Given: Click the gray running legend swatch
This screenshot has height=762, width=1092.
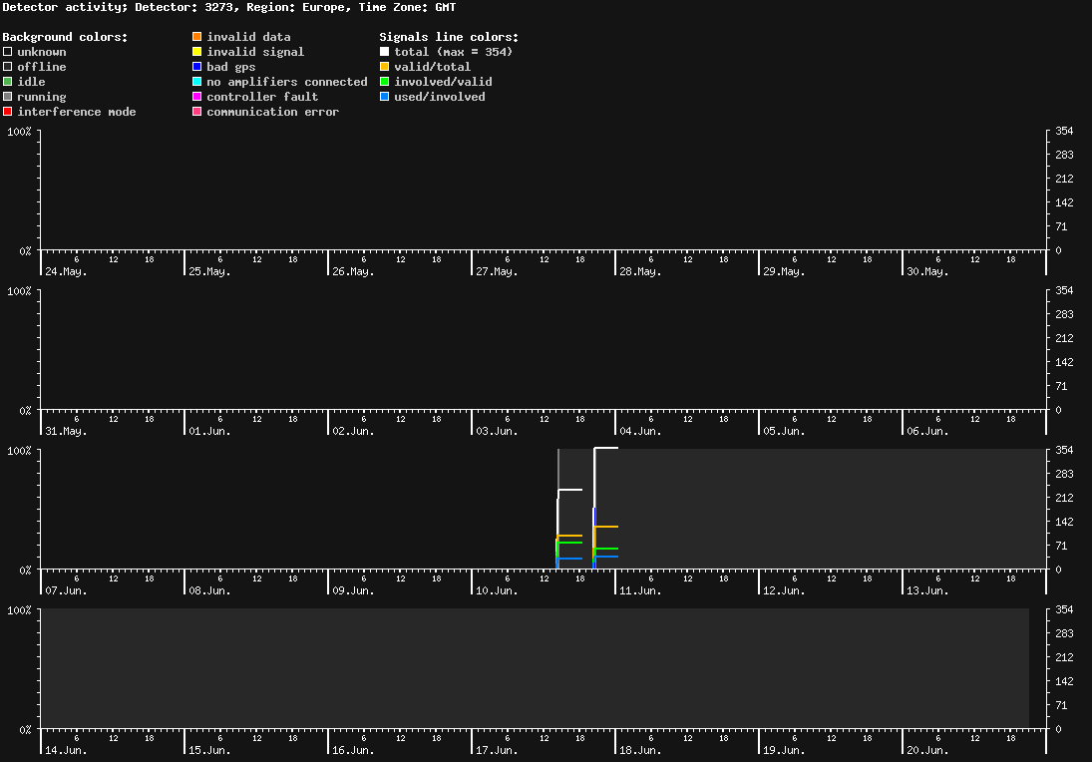Looking at the screenshot, I should (x=8, y=97).
